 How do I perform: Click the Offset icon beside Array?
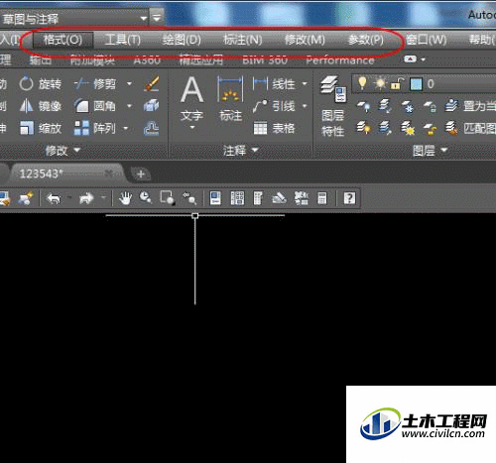coord(151,128)
